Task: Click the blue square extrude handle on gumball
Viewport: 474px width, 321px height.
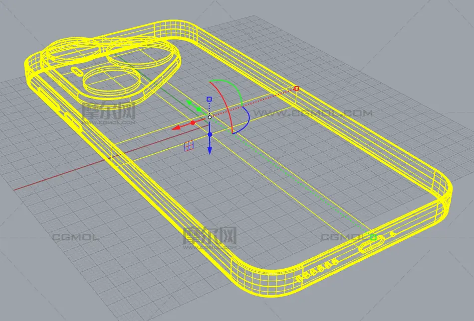Action: [x=210, y=99]
